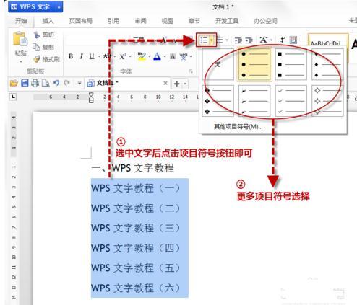The image size is (357, 305).
Task: Click the ruler tab selector L button
Action: 13,97
